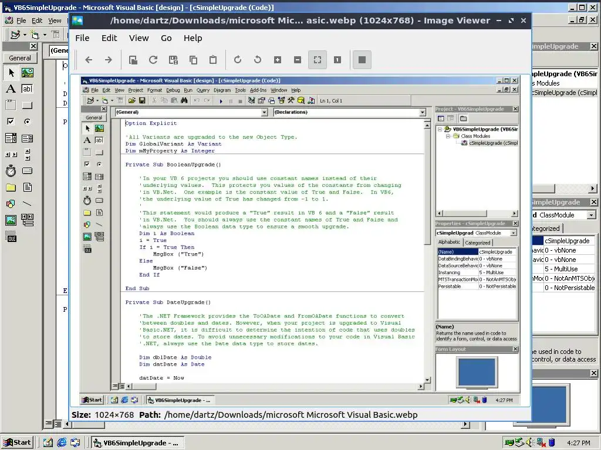Open the ClassModule dropdown arrow in background Properties panel
This screenshot has width=601, height=450.
tap(592, 215)
